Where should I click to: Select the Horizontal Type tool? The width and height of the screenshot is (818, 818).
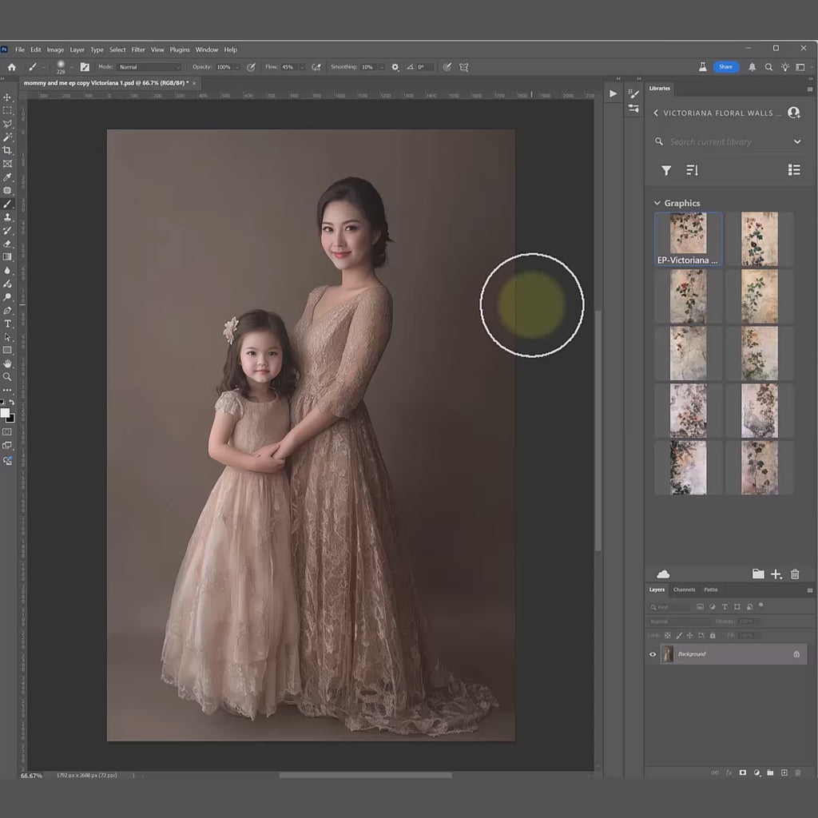[7, 324]
